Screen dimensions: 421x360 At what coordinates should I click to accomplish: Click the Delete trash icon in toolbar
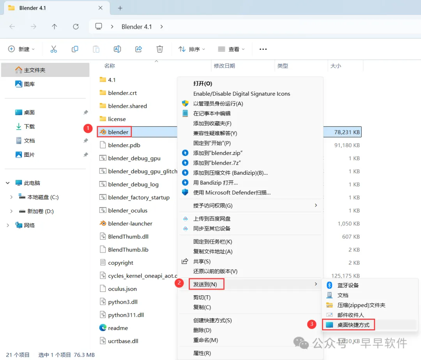160,49
